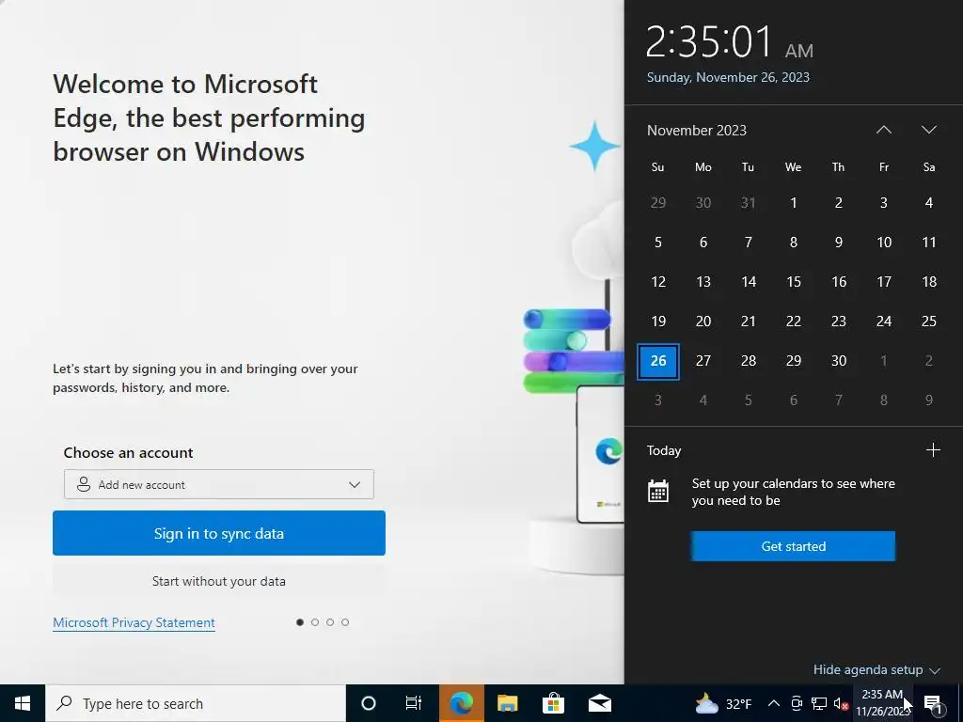
Task: Click the taskbar clock showing 2:35 AM
Action: [882, 703]
